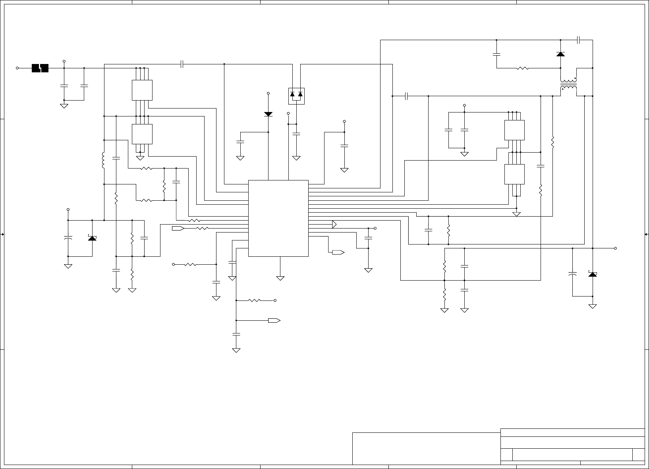Click the upward-pointing diode next to the transformer
This screenshot has width=649, height=469.
click(x=560, y=54)
